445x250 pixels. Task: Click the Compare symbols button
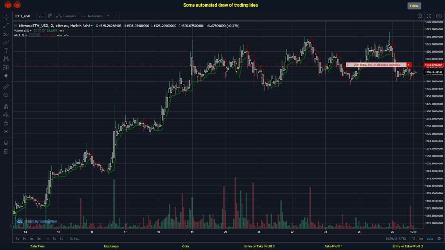pos(66,16)
